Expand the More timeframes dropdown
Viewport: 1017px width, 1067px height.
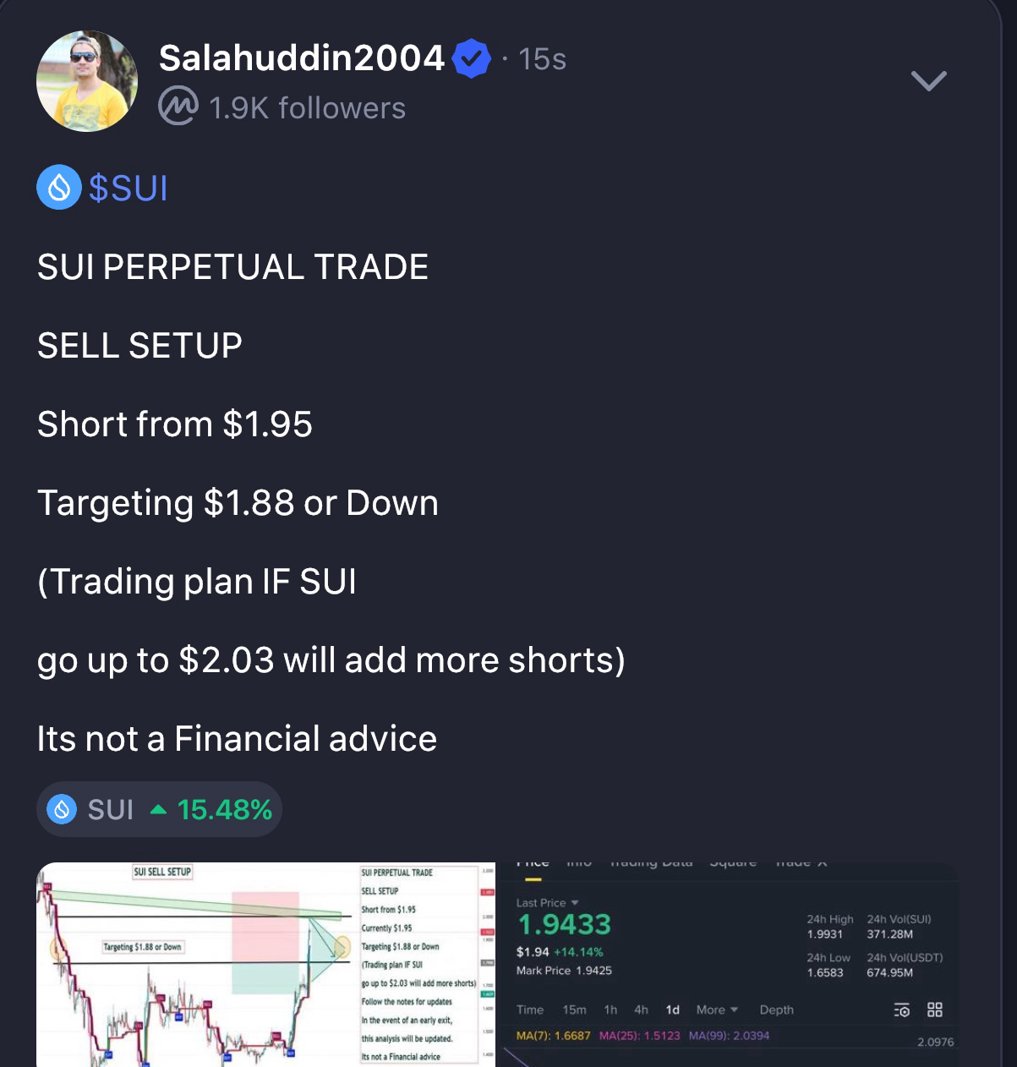tap(717, 1010)
